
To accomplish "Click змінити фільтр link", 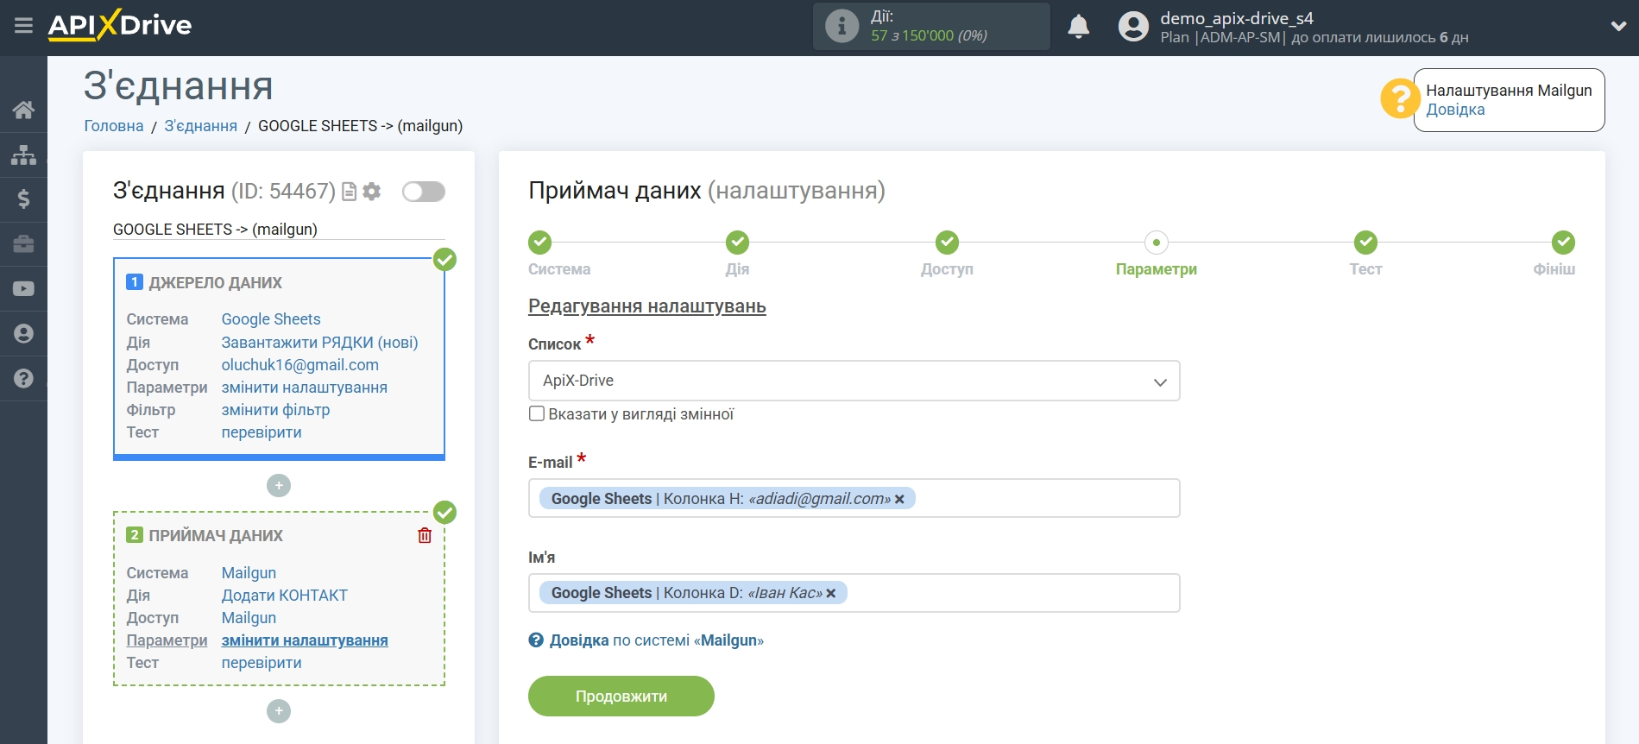I will (x=275, y=410).
